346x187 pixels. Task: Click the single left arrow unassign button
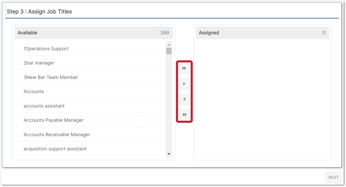point(184,99)
